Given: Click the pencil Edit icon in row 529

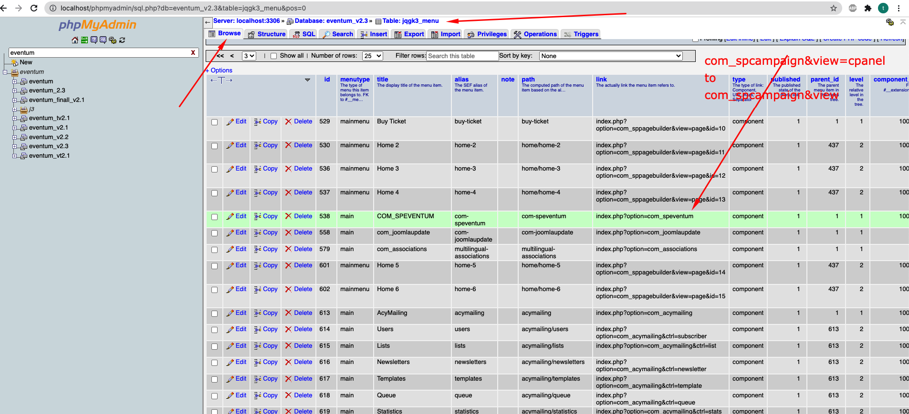Looking at the screenshot, I should (x=230, y=122).
